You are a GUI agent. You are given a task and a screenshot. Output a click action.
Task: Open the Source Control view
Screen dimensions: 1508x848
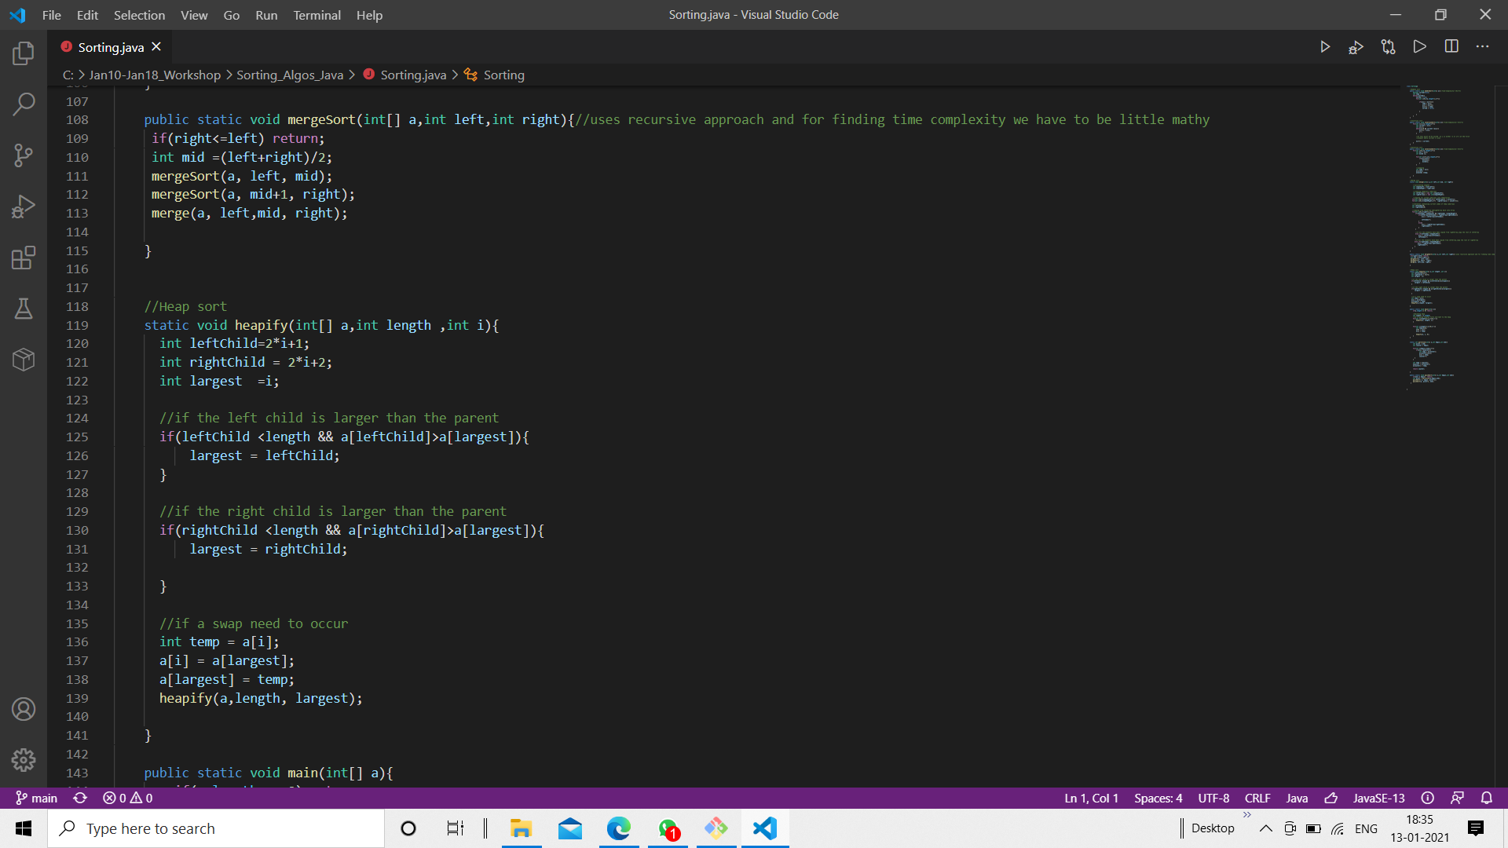pyautogui.click(x=24, y=155)
